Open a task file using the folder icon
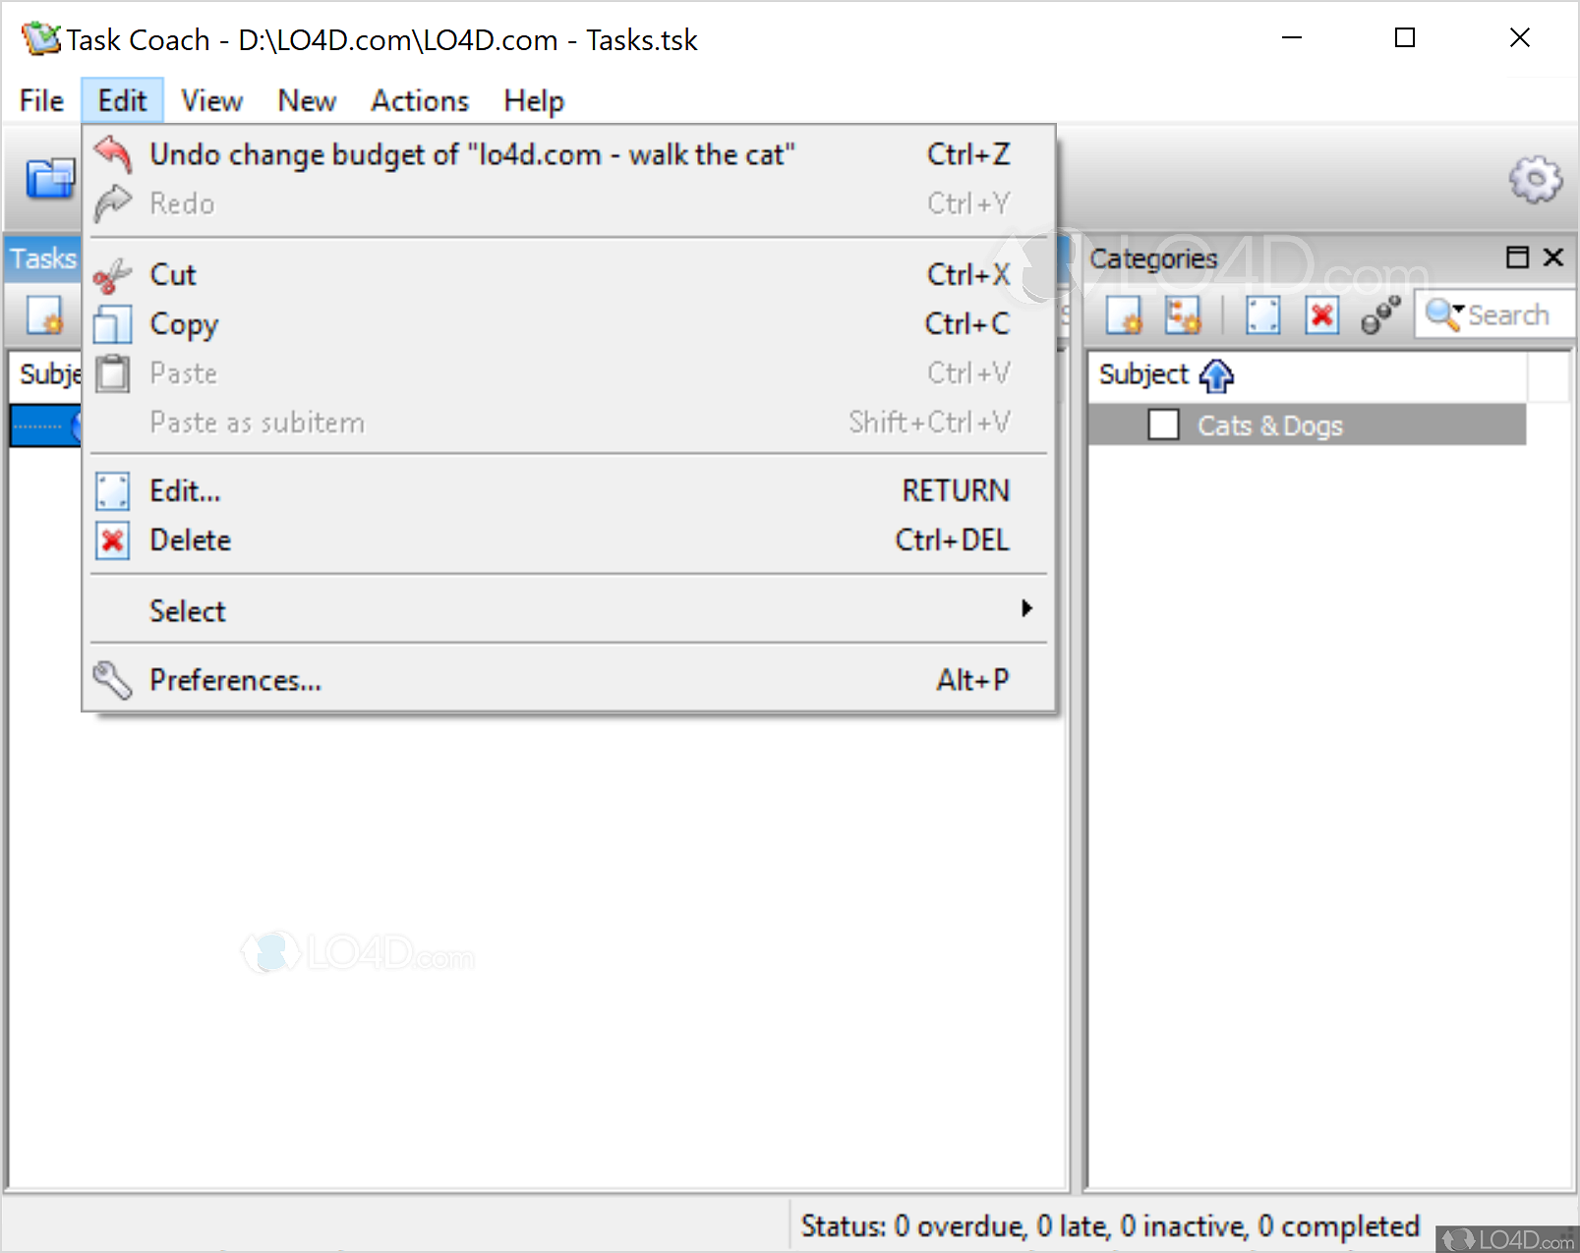The height and width of the screenshot is (1253, 1580). pyautogui.click(x=49, y=179)
